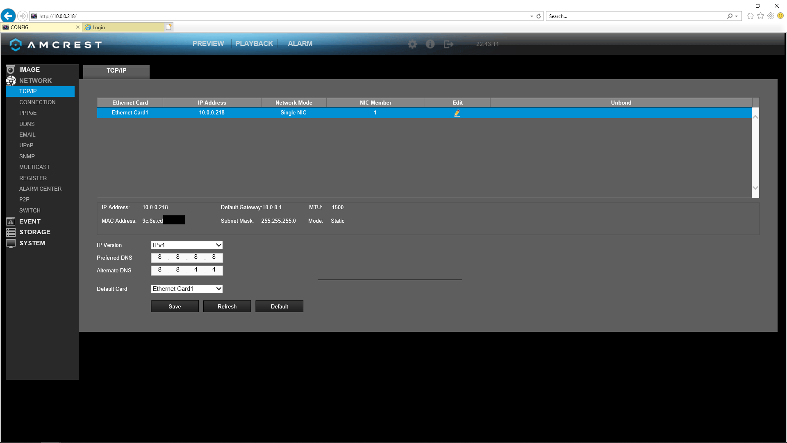Open settings via the gear icon
The image size is (787, 443).
click(x=412, y=44)
